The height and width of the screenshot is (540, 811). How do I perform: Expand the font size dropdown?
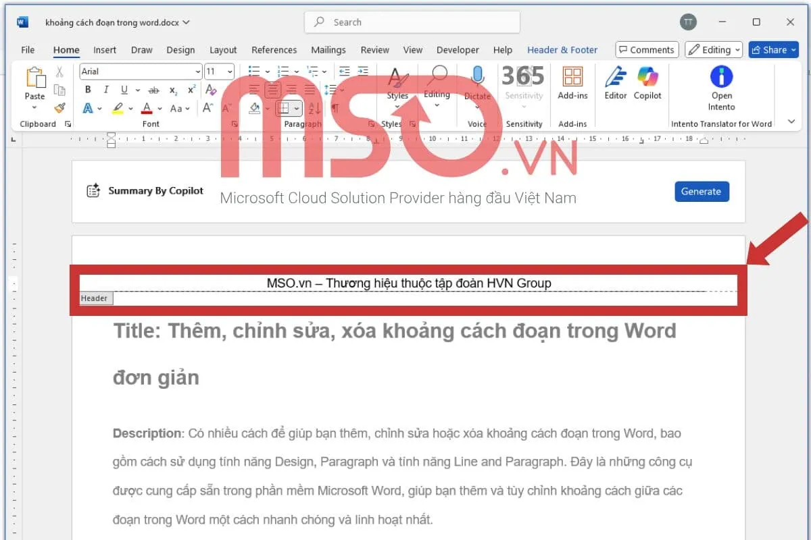230,72
